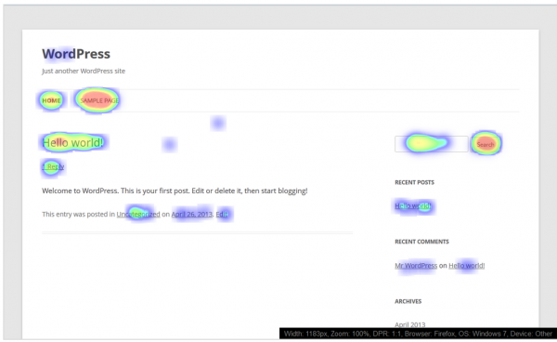Click the RECENT COMMENTS heading text
557x342 pixels.
(421, 242)
